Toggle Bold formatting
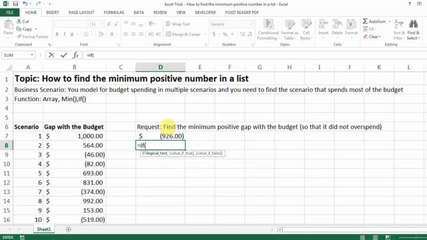The height and width of the screenshot is (240, 427). click(x=57, y=34)
